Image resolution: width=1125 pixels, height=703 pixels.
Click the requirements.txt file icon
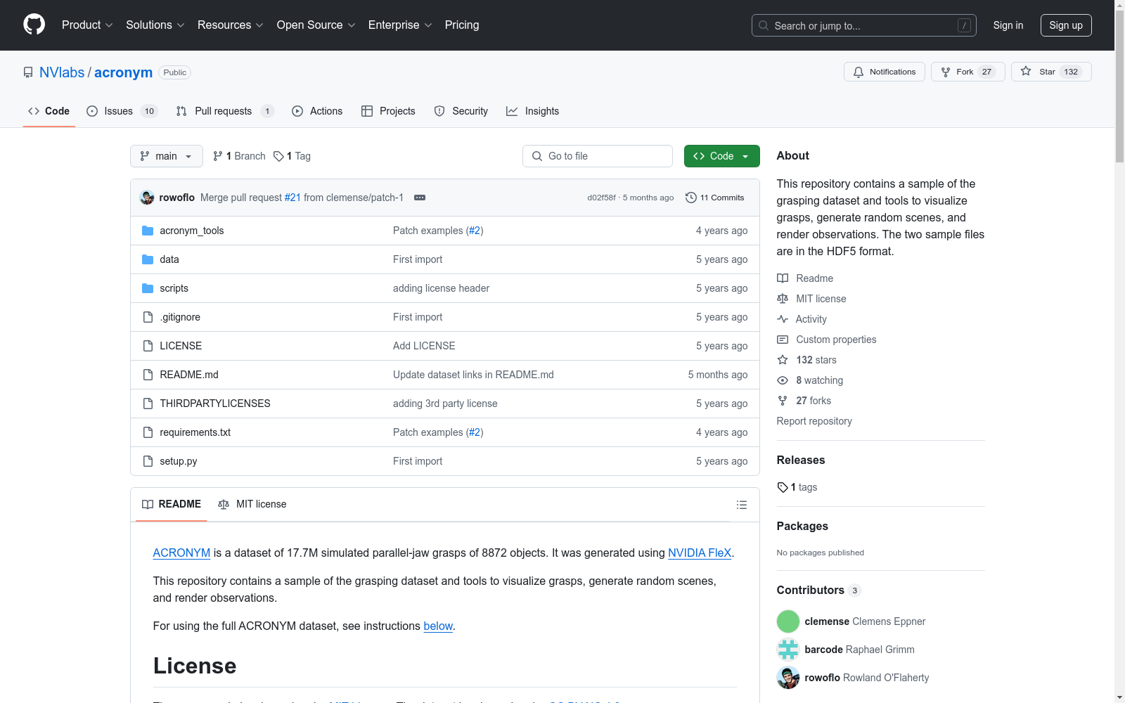coord(148,432)
